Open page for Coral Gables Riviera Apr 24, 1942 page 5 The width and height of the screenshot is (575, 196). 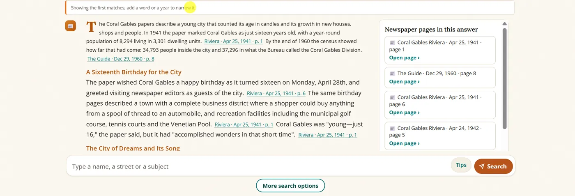coord(404,143)
